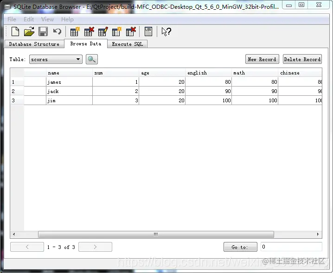Click the Delete Record button
333x273 pixels.
[x=302, y=59]
